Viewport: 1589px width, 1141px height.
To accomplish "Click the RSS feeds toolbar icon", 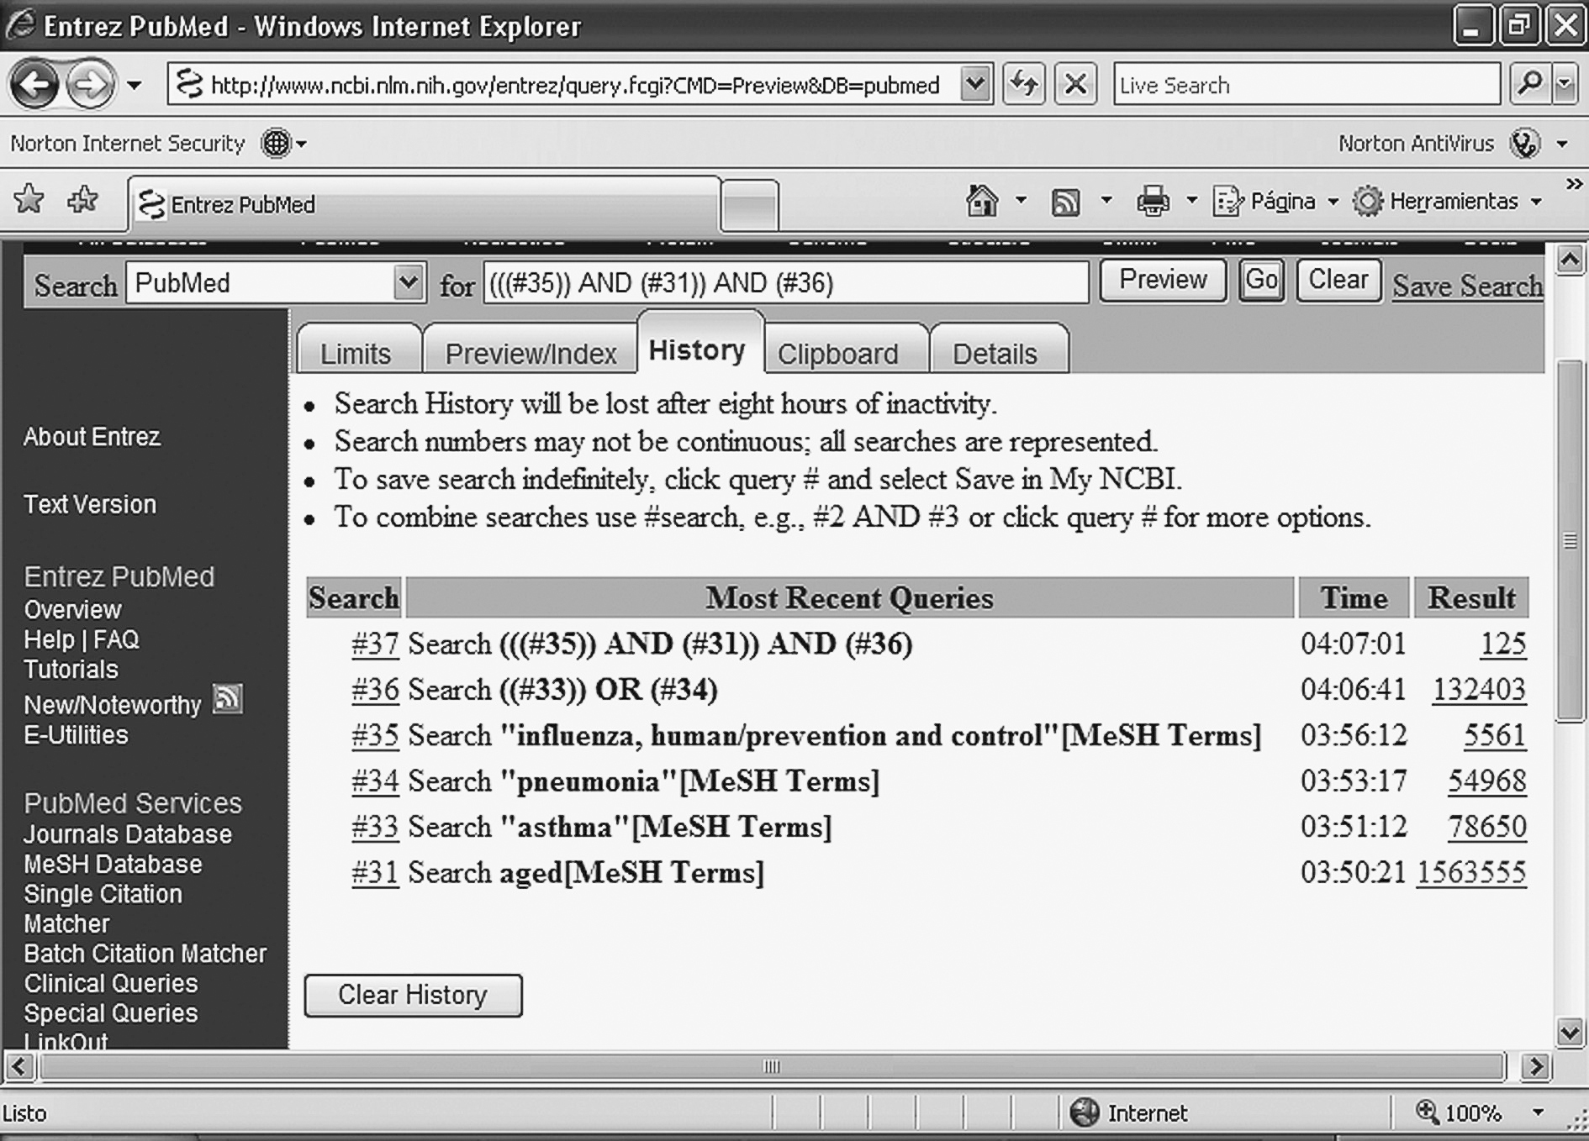I will (1065, 202).
